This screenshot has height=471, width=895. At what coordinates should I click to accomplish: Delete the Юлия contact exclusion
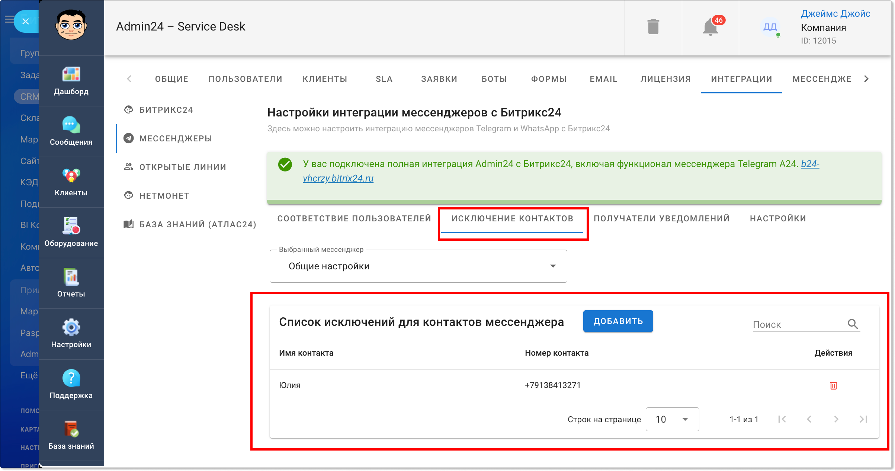(x=834, y=385)
